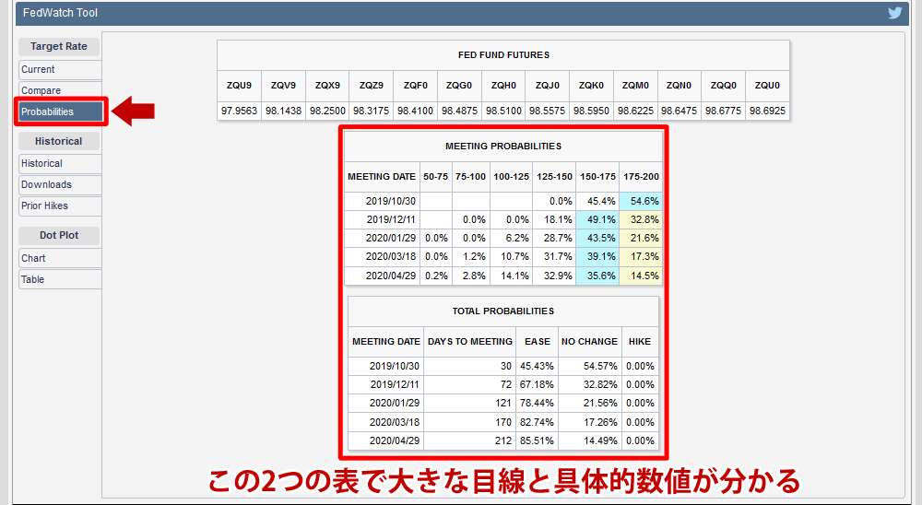
Task: Show the Dot Plot Chart
Action: [x=59, y=259]
